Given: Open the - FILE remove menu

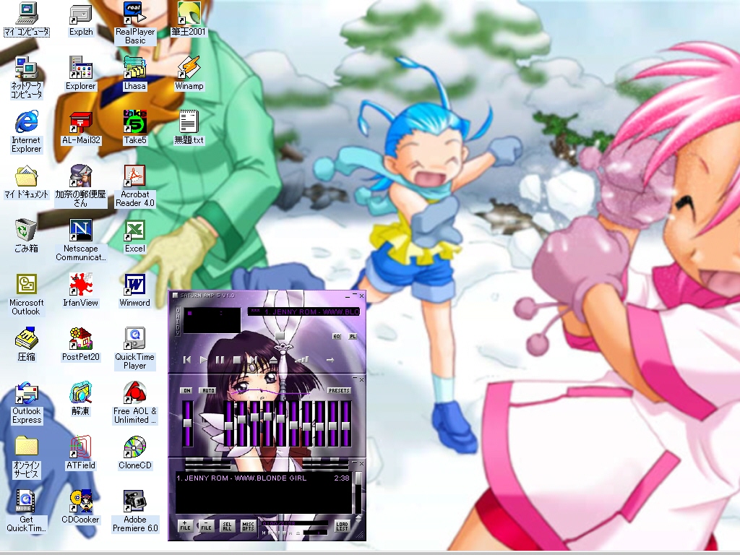Looking at the screenshot, I should coord(206,526).
